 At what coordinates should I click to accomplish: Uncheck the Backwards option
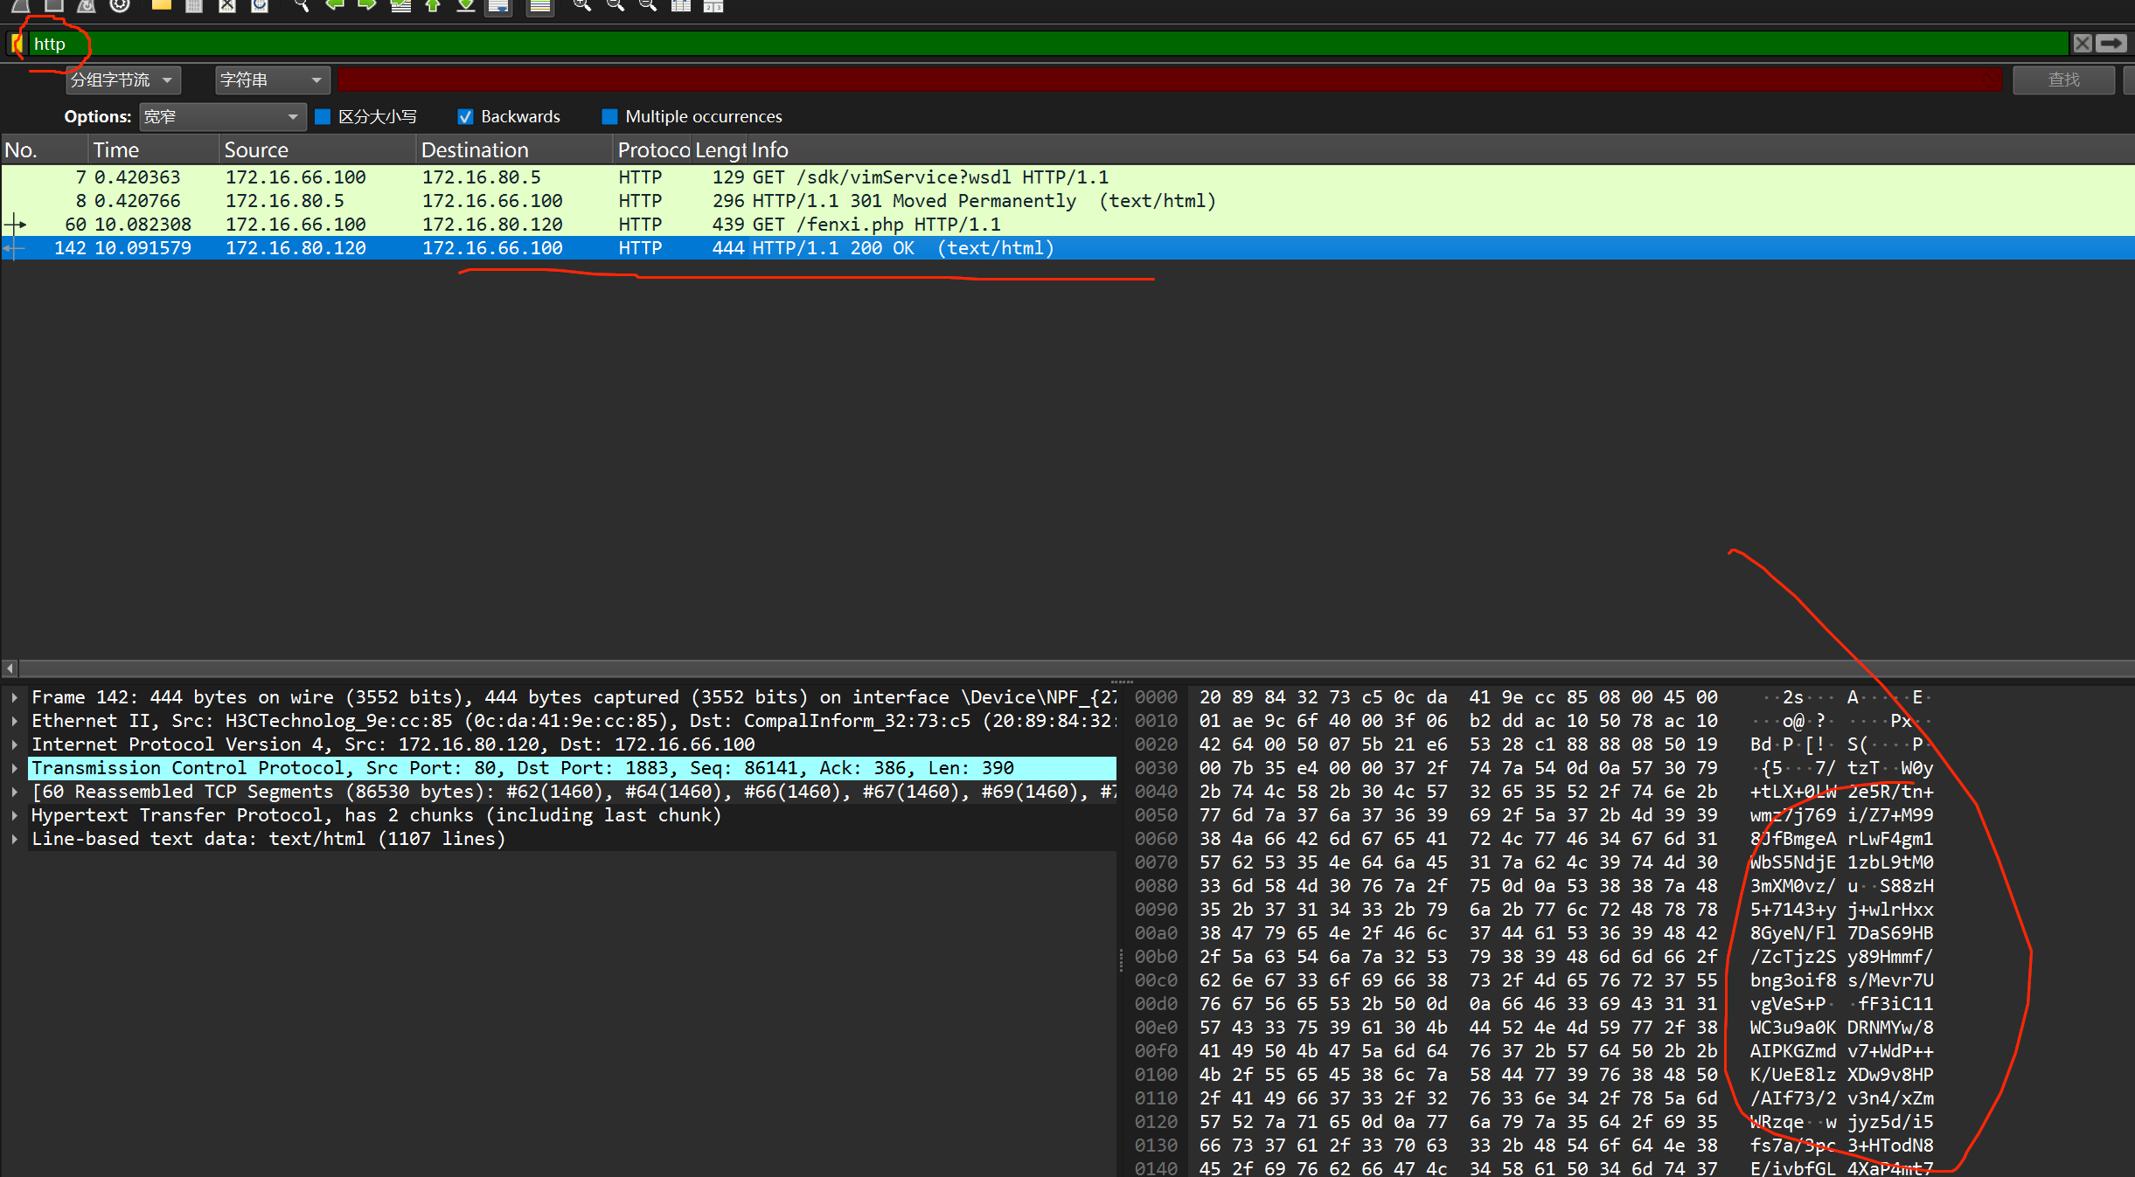pos(465,116)
